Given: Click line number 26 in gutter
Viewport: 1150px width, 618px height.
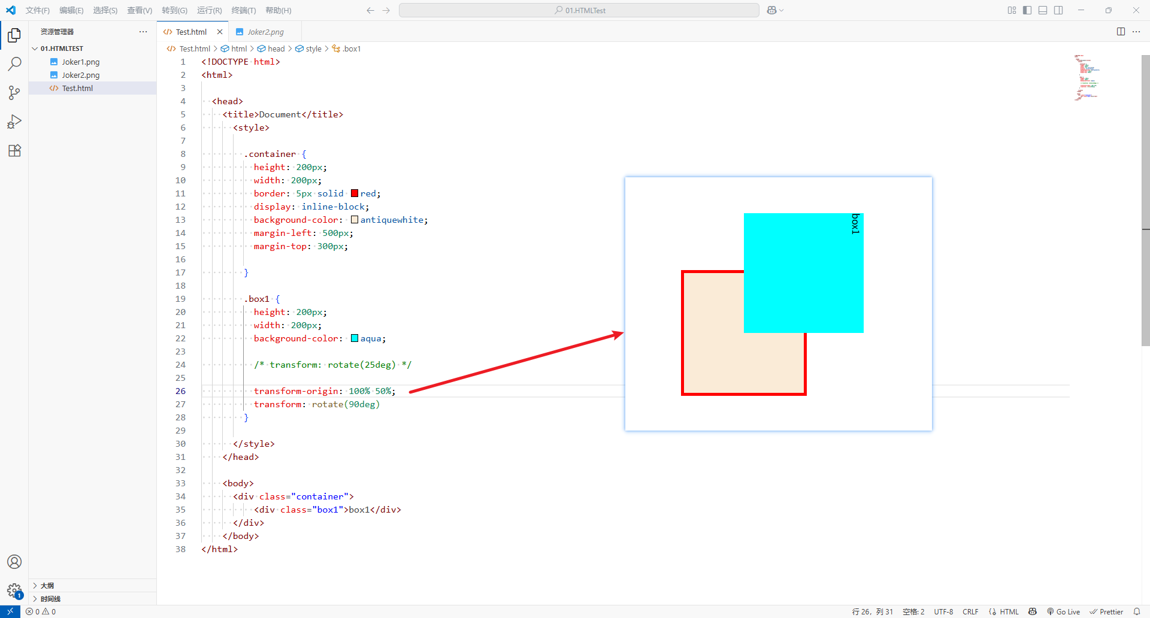Looking at the screenshot, I should pyautogui.click(x=180, y=391).
